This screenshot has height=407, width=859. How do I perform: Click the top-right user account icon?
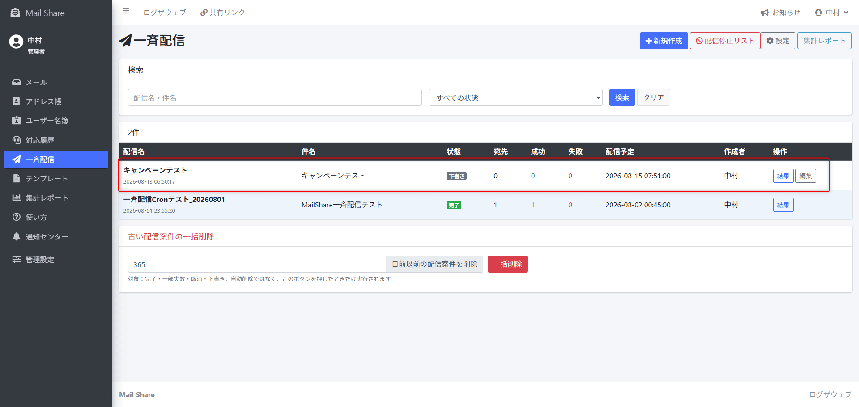[819, 13]
